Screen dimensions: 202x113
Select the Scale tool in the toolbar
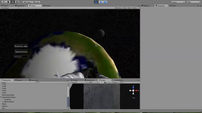pos(17,2)
